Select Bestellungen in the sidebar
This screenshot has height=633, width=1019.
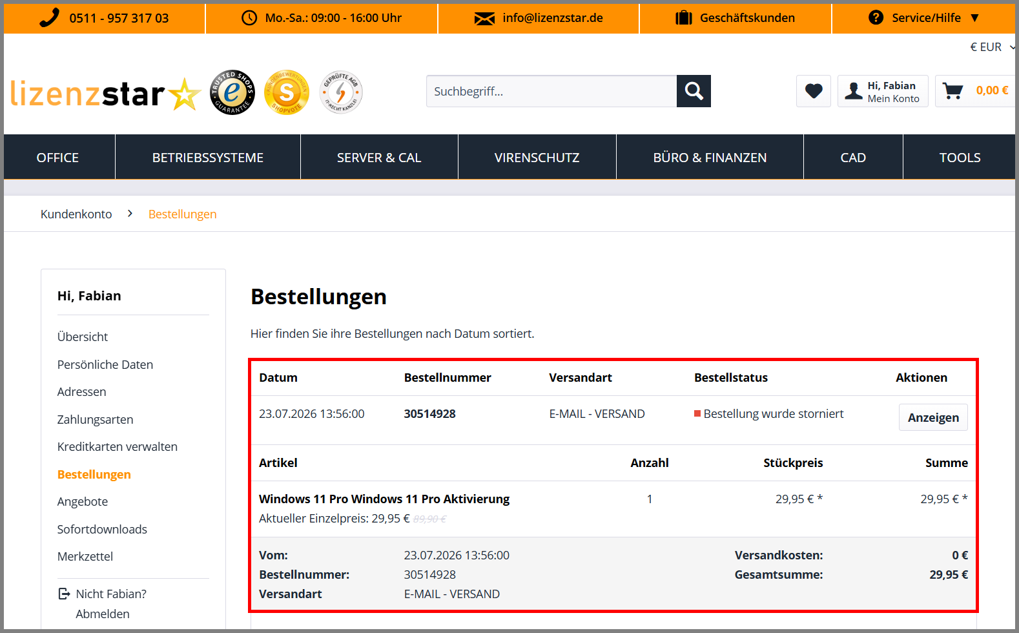pyautogui.click(x=94, y=474)
